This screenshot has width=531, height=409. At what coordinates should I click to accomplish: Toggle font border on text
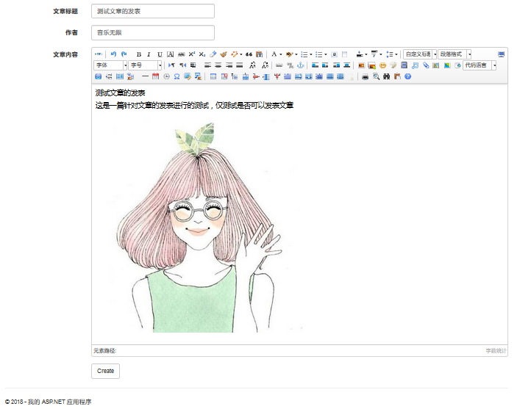[x=171, y=54]
